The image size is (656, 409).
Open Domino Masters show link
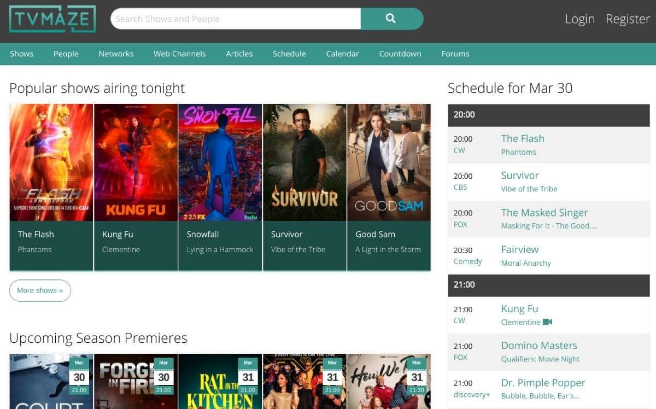[539, 345]
